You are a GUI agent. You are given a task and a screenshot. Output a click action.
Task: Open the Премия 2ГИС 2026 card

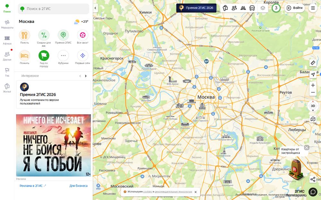(x=53, y=94)
